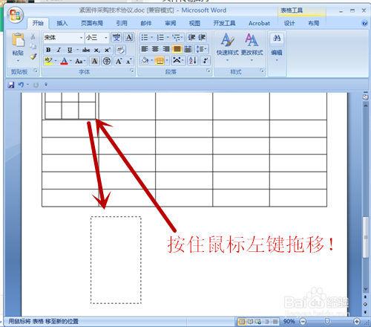The height and width of the screenshot is (327, 371).
Task: Open line spacing options
Action: pos(201,49)
